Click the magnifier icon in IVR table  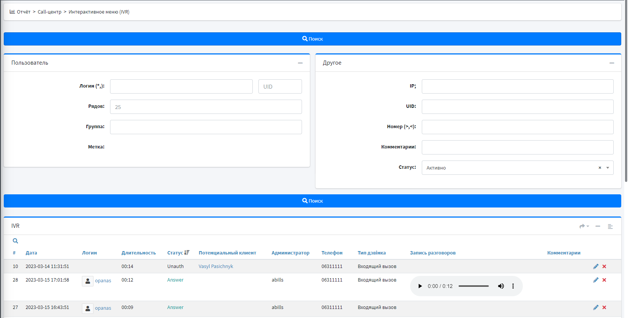click(x=15, y=241)
